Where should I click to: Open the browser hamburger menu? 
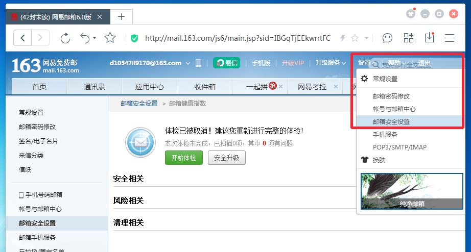pos(450,38)
